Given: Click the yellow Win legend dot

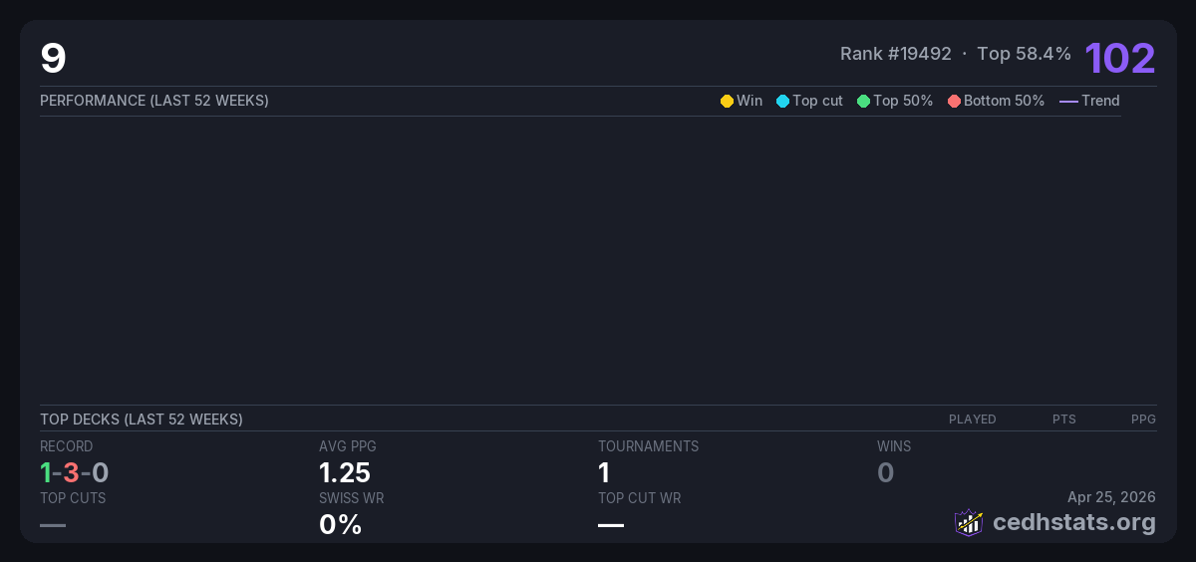Looking at the screenshot, I should 727,101.
